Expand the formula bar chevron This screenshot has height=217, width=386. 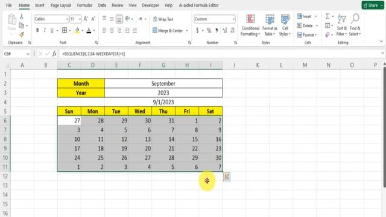click(x=382, y=53)
